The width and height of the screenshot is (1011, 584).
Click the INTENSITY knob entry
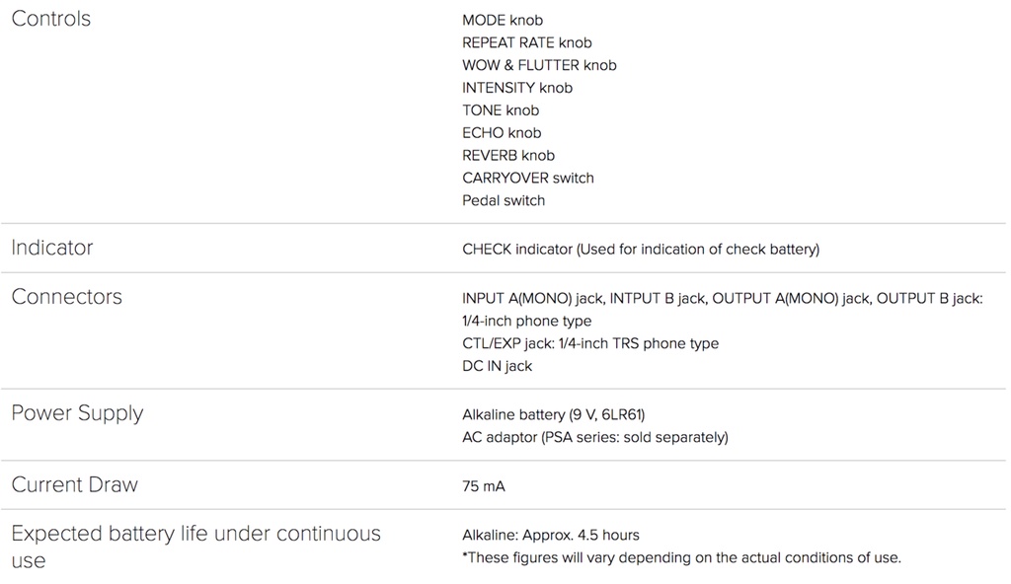tap(516, 88)
